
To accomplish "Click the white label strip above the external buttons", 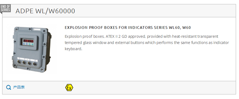I will tap(28, 59).
